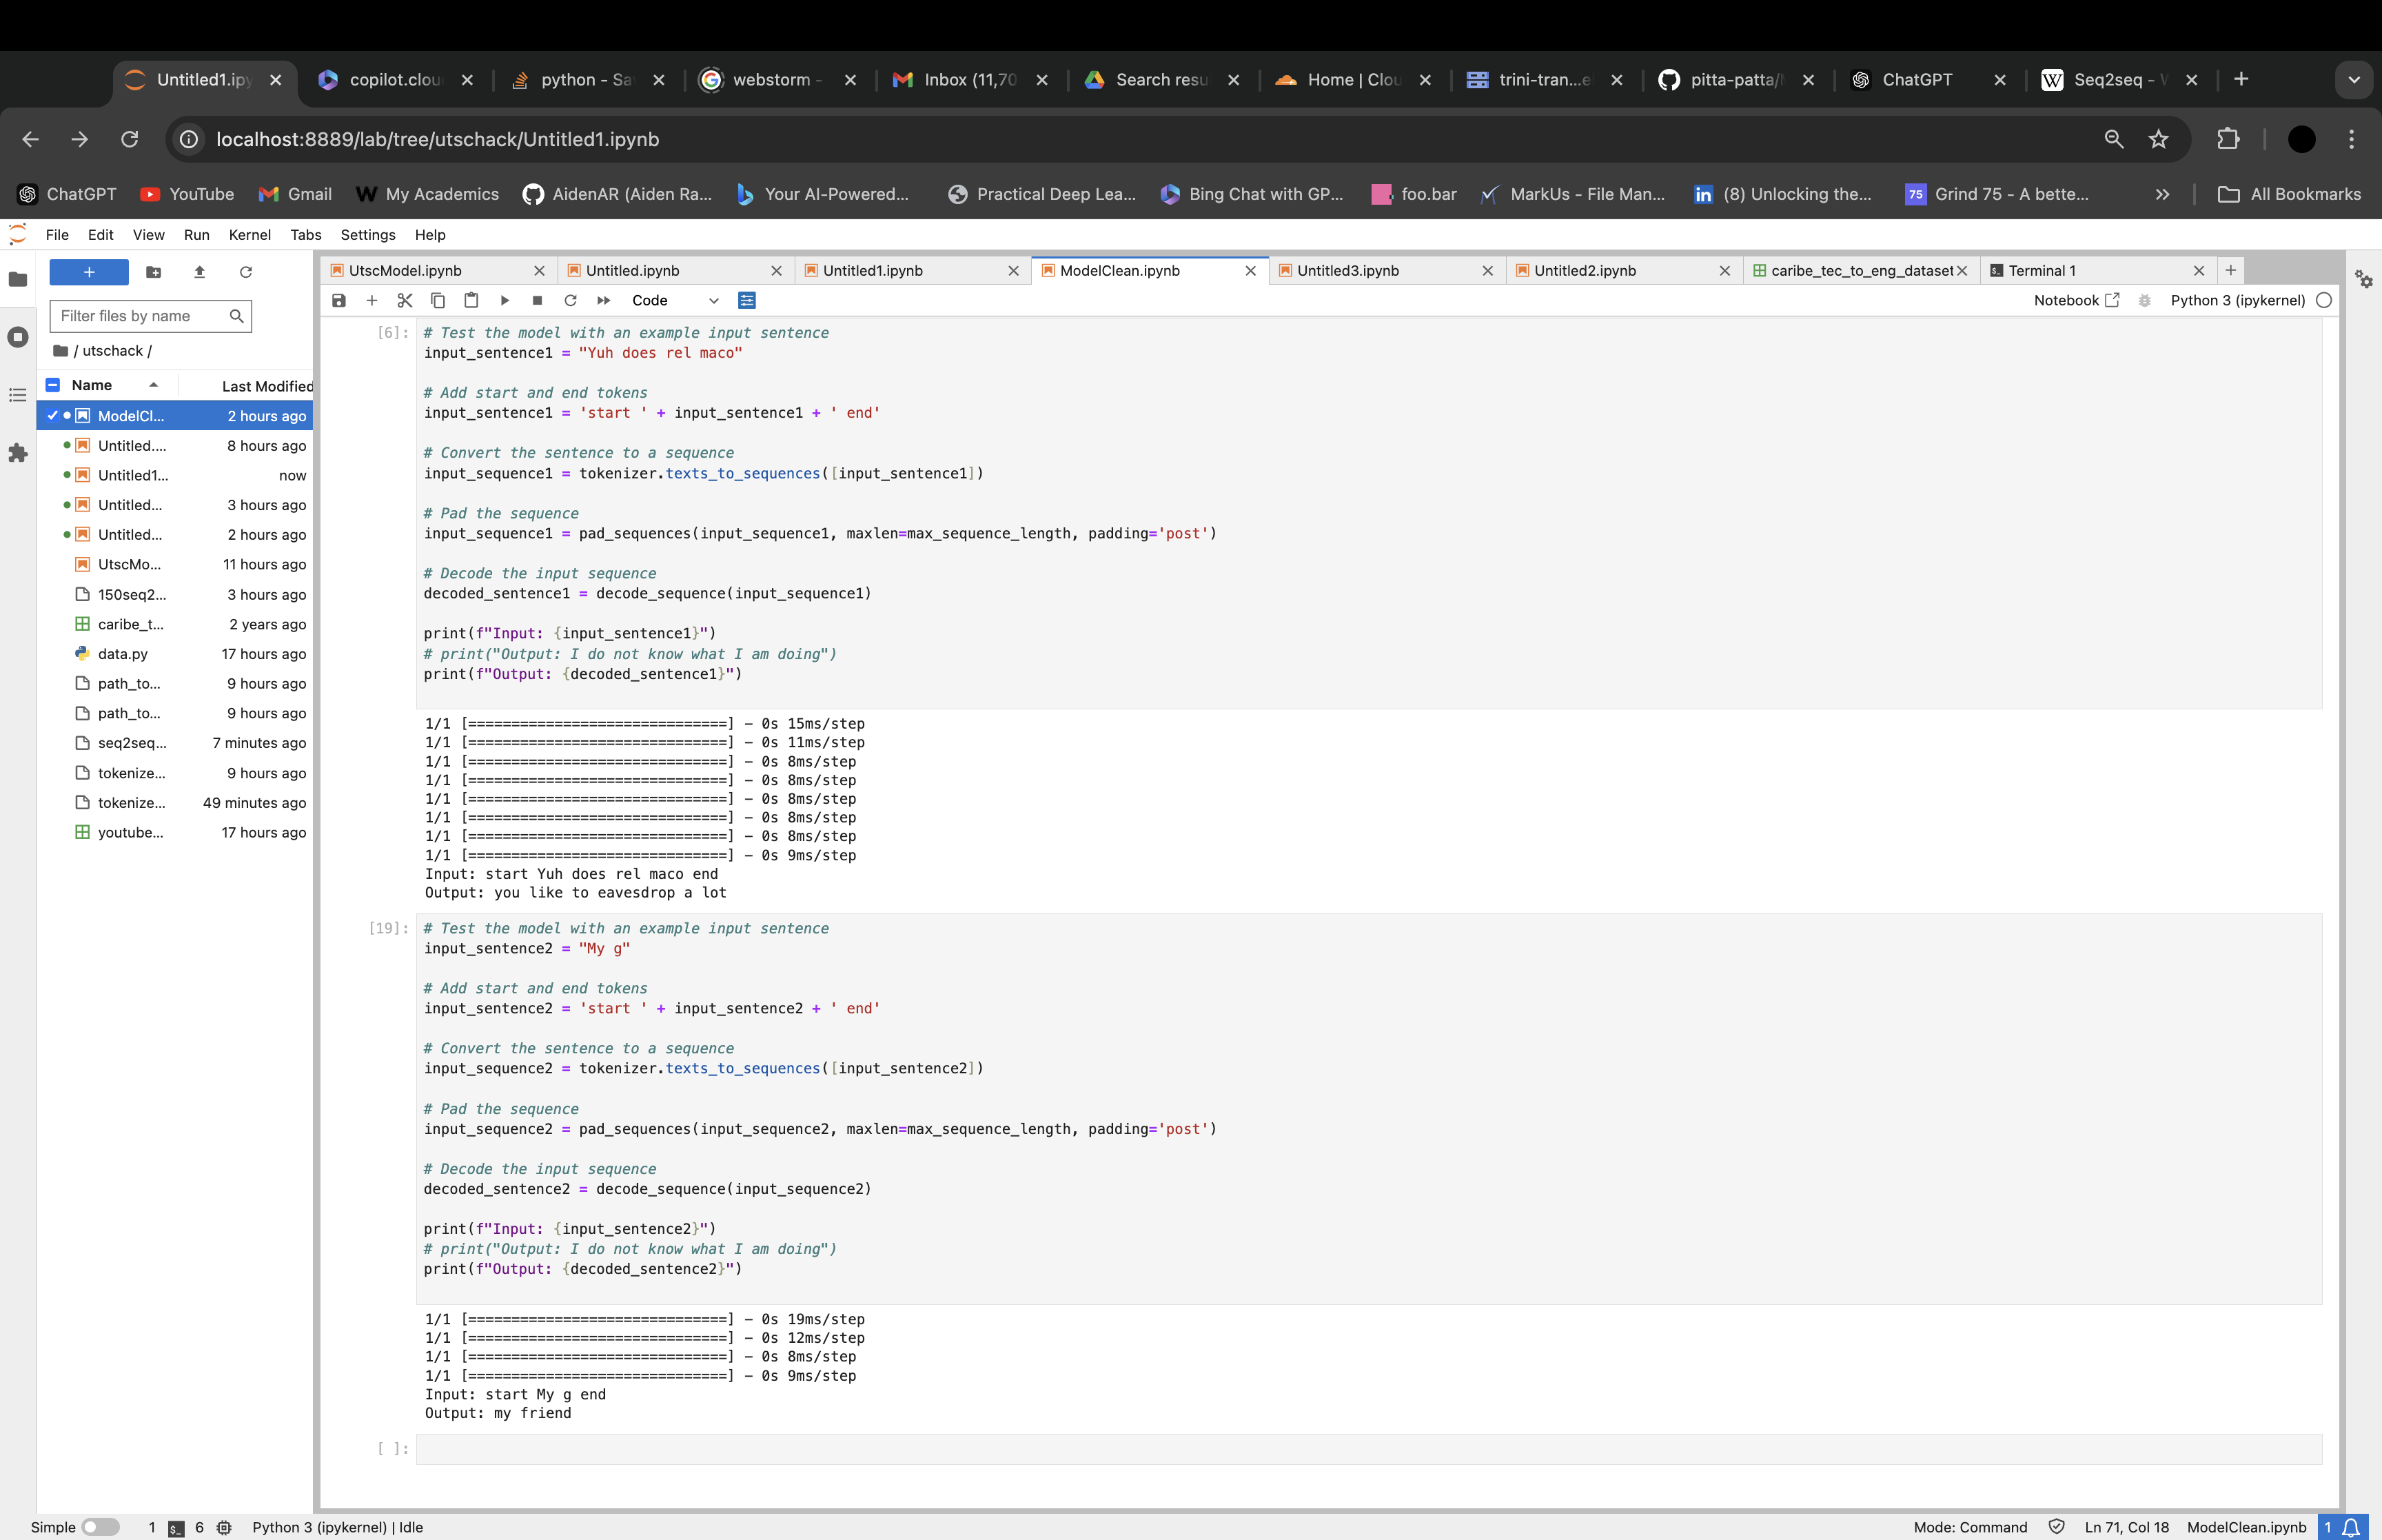Click the Filter files by name field
This screenshot has width=2382, height=1540.
pos(140,316)
